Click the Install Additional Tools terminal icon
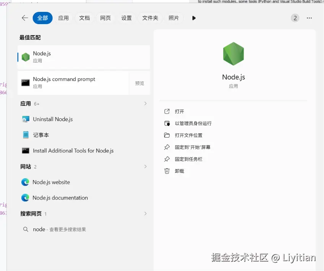The image size is (324, 271). coord(26,151)
